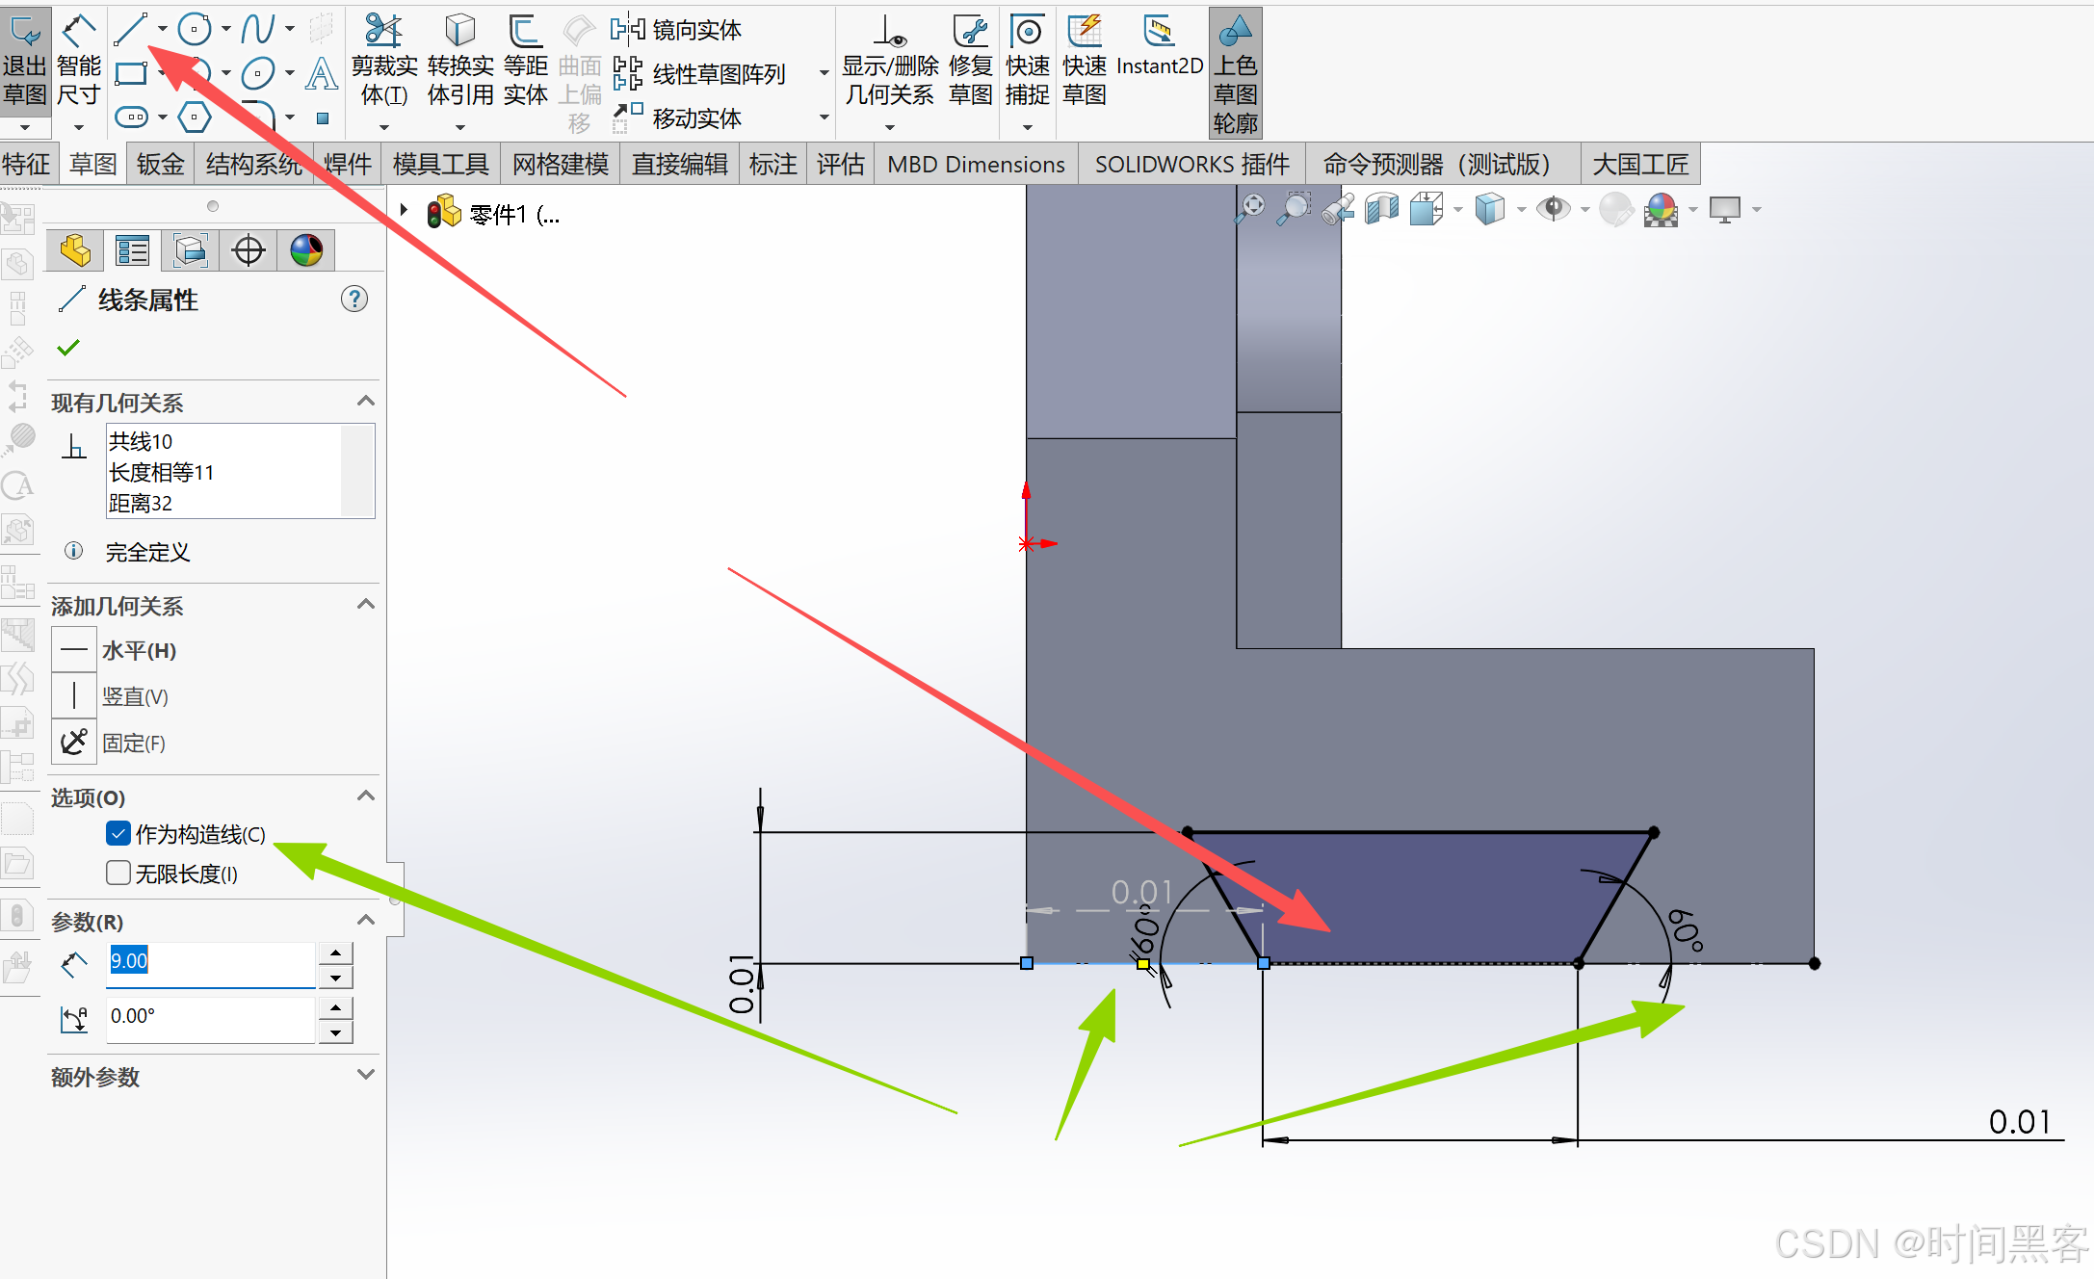Add the Horizontal (水平) relation

click(74, 650)
